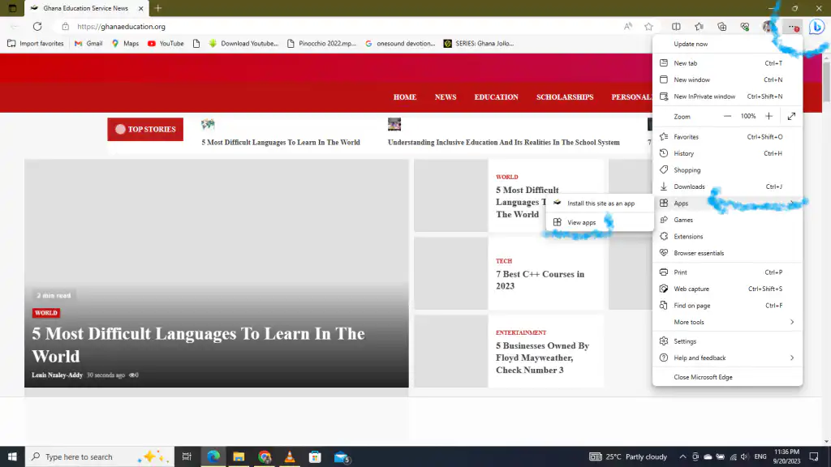Show hidden icons in system tray
Screen dimensions: 831x467
click(x=682, y=456)
